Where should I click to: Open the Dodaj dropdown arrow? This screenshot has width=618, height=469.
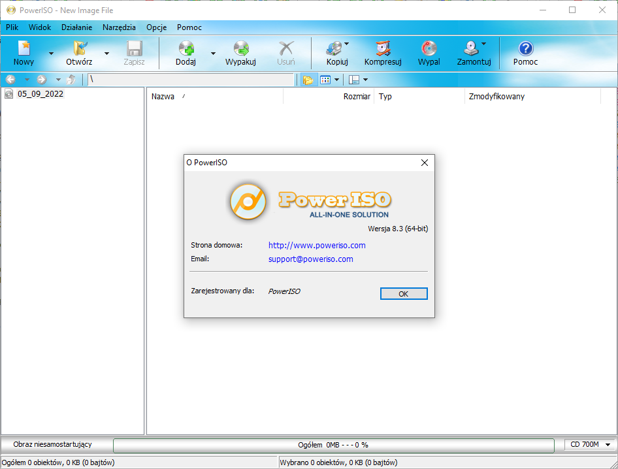(x=213, y=54)
